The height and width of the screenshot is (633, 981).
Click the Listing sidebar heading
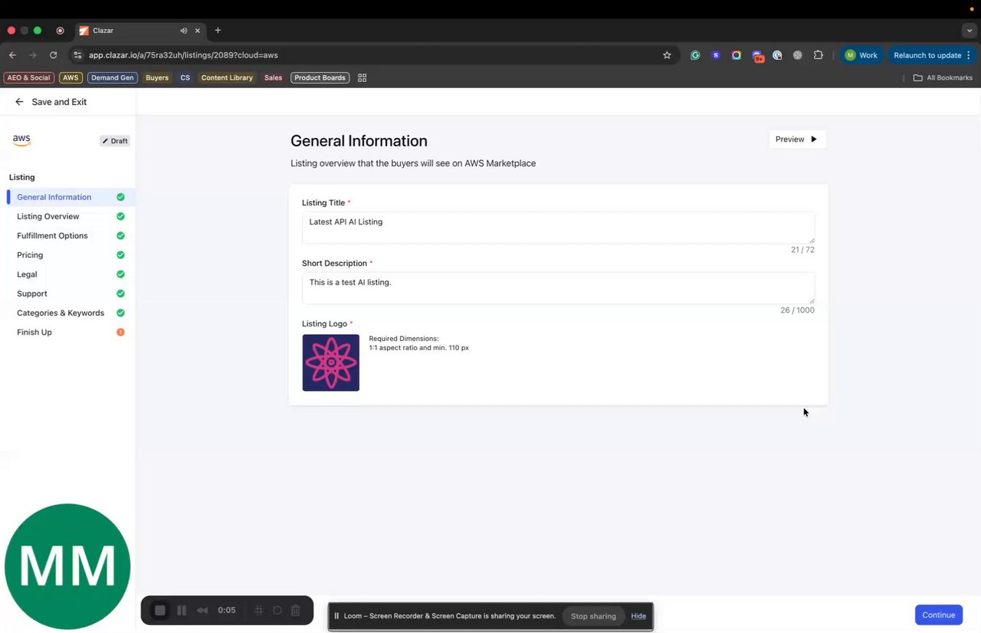point(22,177)
